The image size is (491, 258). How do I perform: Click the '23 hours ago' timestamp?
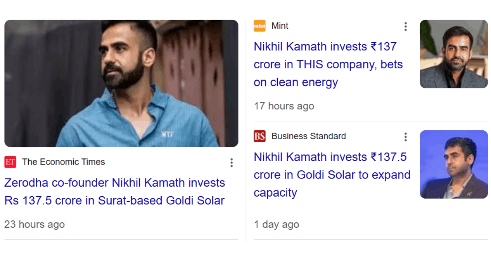pyautogui.click(x=34, y=224)
